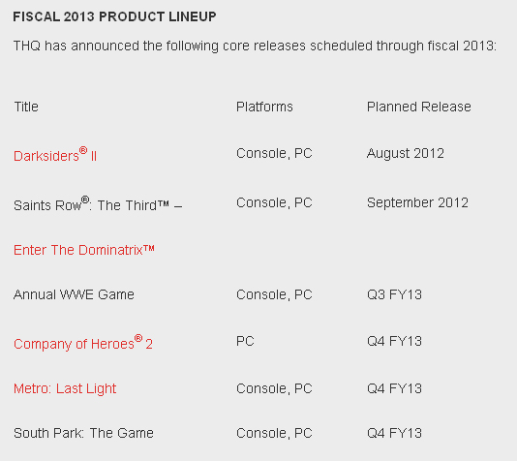Click Q3 FY13 release for WWE Game

(394, 294)
